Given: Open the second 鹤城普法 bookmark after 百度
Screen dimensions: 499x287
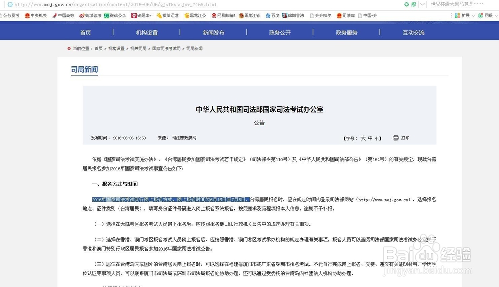Looking at the screenshot, I should pos(293,15).
